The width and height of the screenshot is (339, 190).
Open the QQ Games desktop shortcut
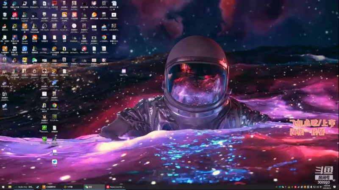click(104, 27)
